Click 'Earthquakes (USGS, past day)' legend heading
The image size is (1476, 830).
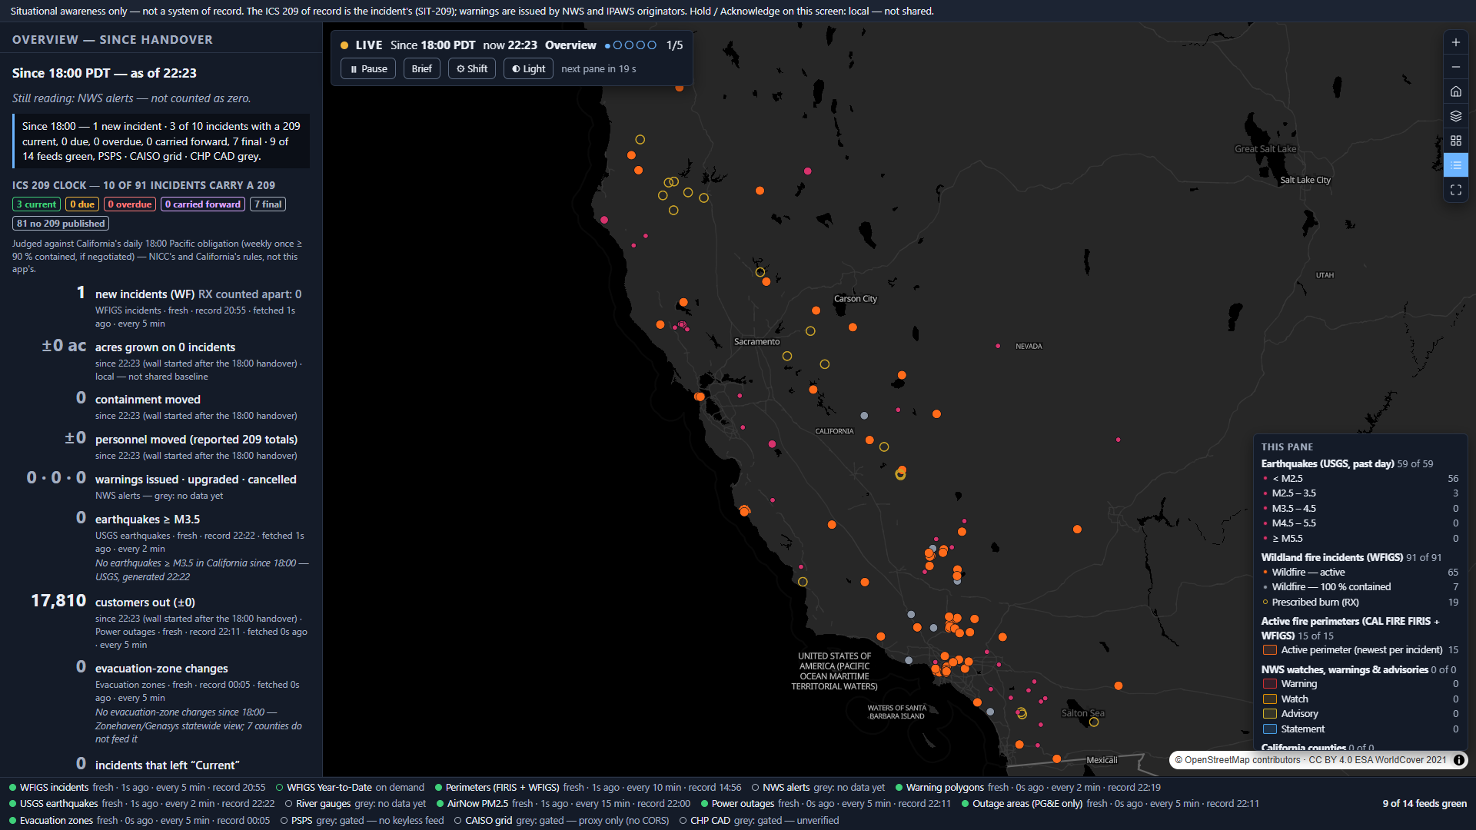coord(1328,464)
